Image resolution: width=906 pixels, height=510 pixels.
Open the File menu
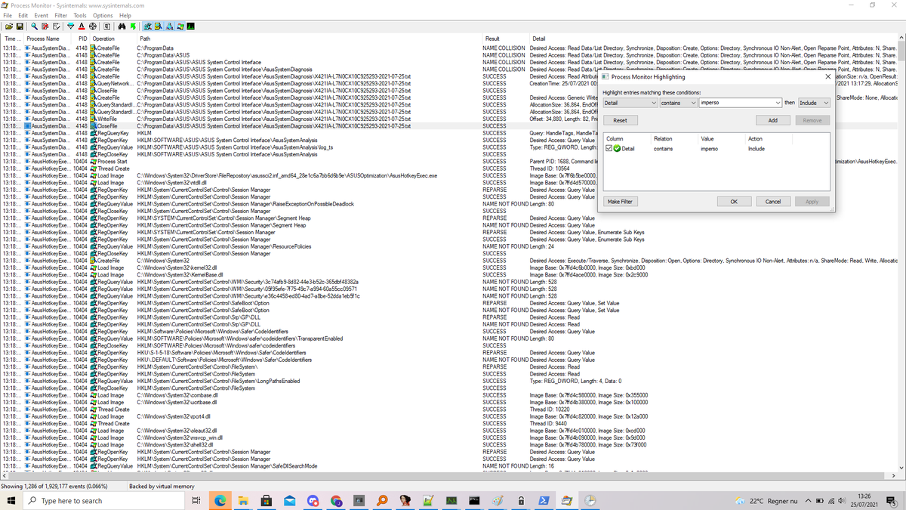point(7,15)
